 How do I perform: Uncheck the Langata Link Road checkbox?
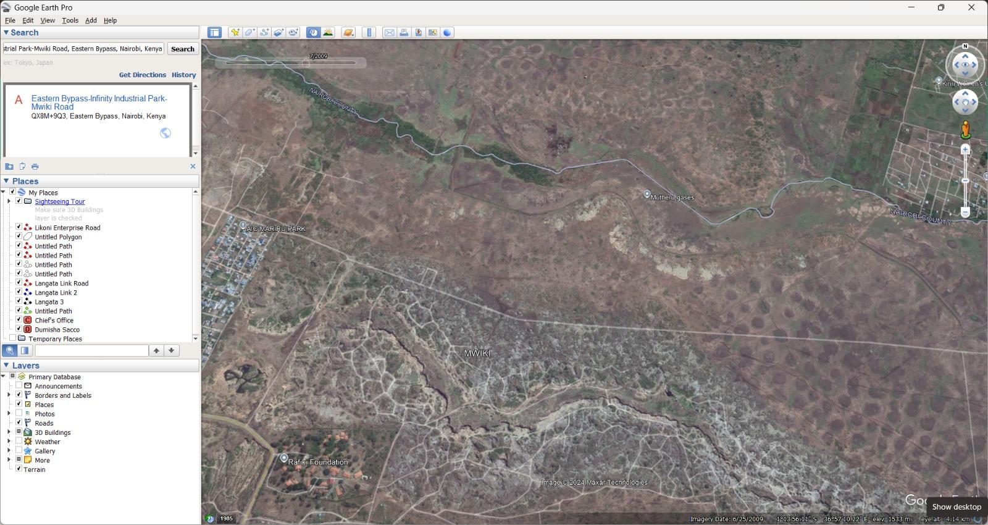19,283
